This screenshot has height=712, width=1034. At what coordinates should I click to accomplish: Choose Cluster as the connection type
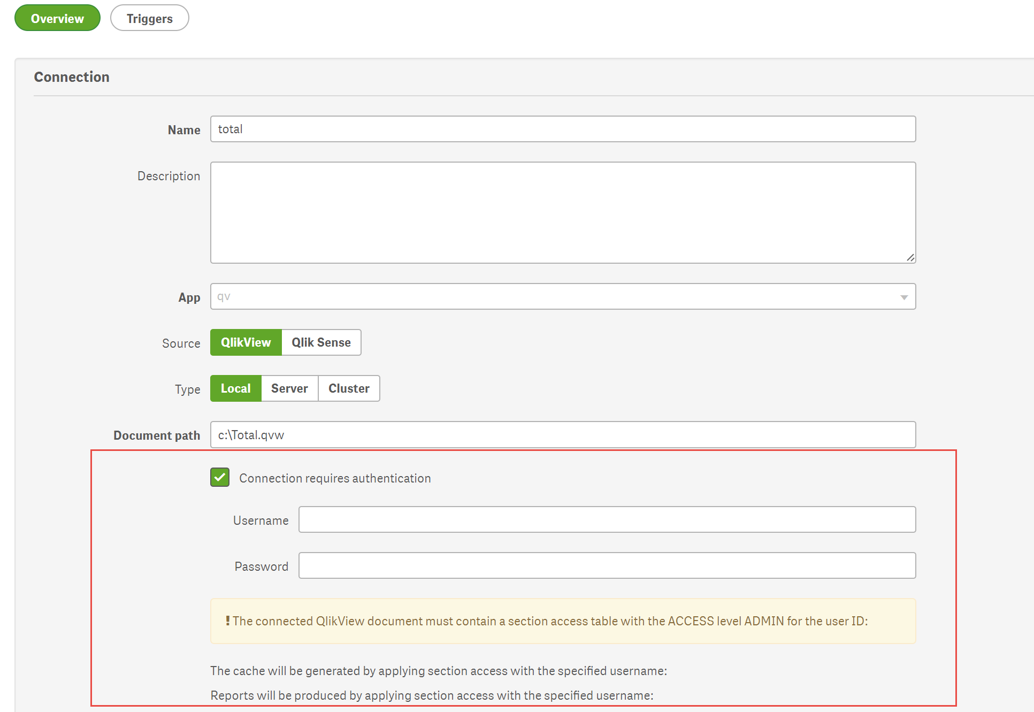coord(348,388)
